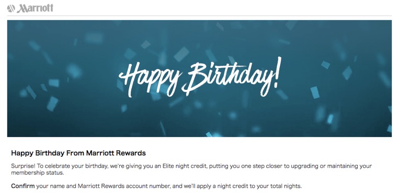Click the gray divider line below the logo
Screen dimensions: 399x196
click(199, 16)
